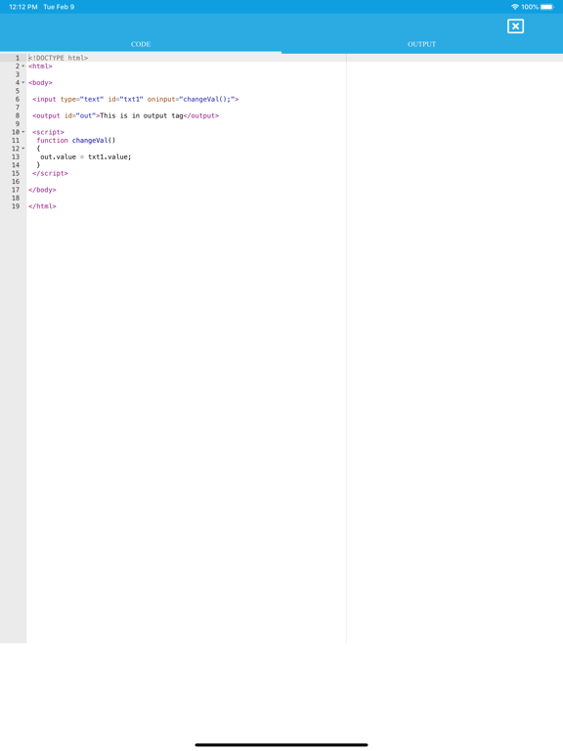This screenshot has height=751, width=563.
Task: Tap the Wi-Fi icon in status bar
Action: 515,7
